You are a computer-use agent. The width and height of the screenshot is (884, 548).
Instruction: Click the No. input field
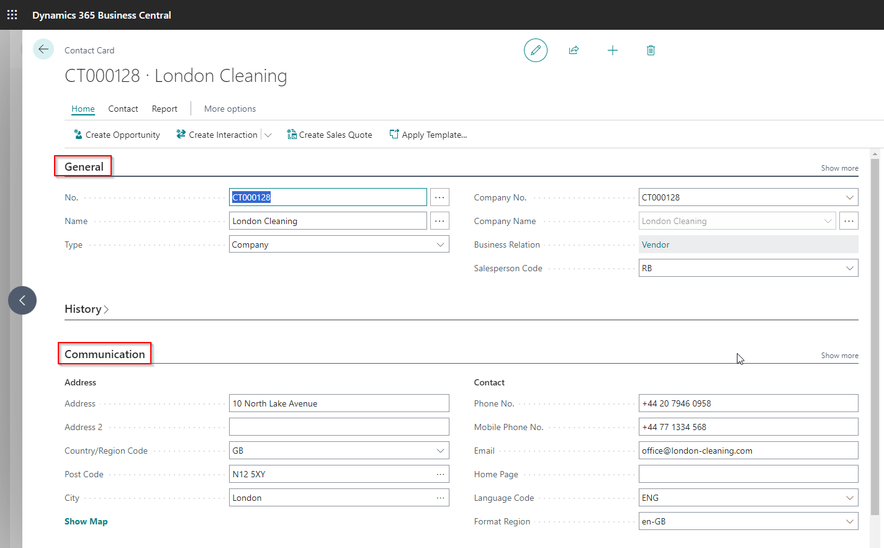point(328,197)
